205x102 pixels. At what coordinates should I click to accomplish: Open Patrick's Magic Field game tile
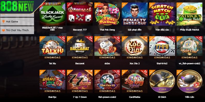point(189,14)
